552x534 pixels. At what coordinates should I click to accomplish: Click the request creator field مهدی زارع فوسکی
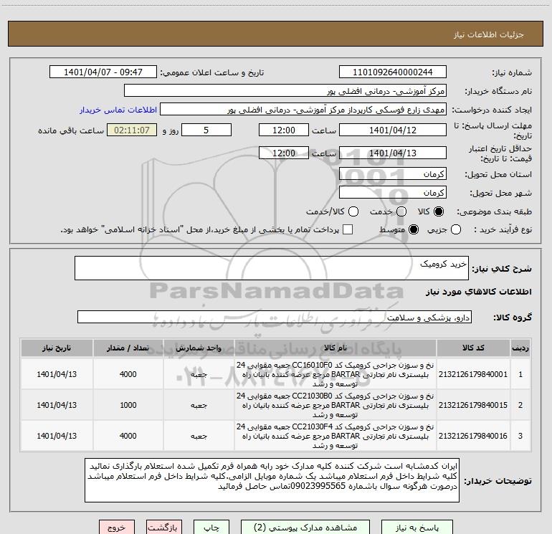(303, 110)
